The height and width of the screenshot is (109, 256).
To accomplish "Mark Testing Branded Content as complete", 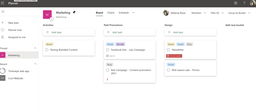I will (x=47, y=50).
